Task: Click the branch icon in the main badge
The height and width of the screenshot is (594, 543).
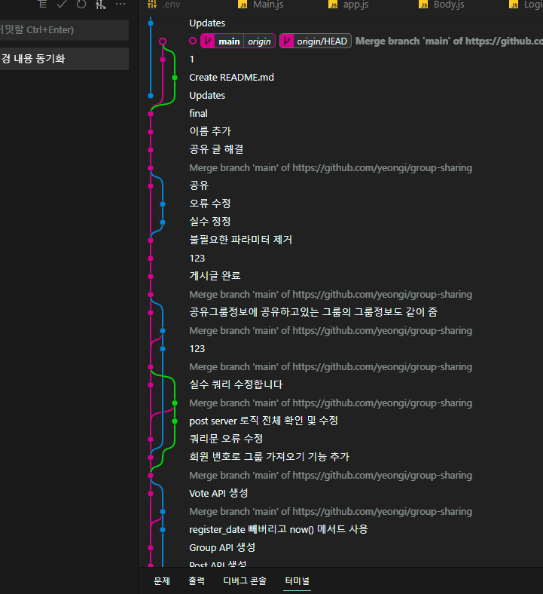Action: point(208,41)
